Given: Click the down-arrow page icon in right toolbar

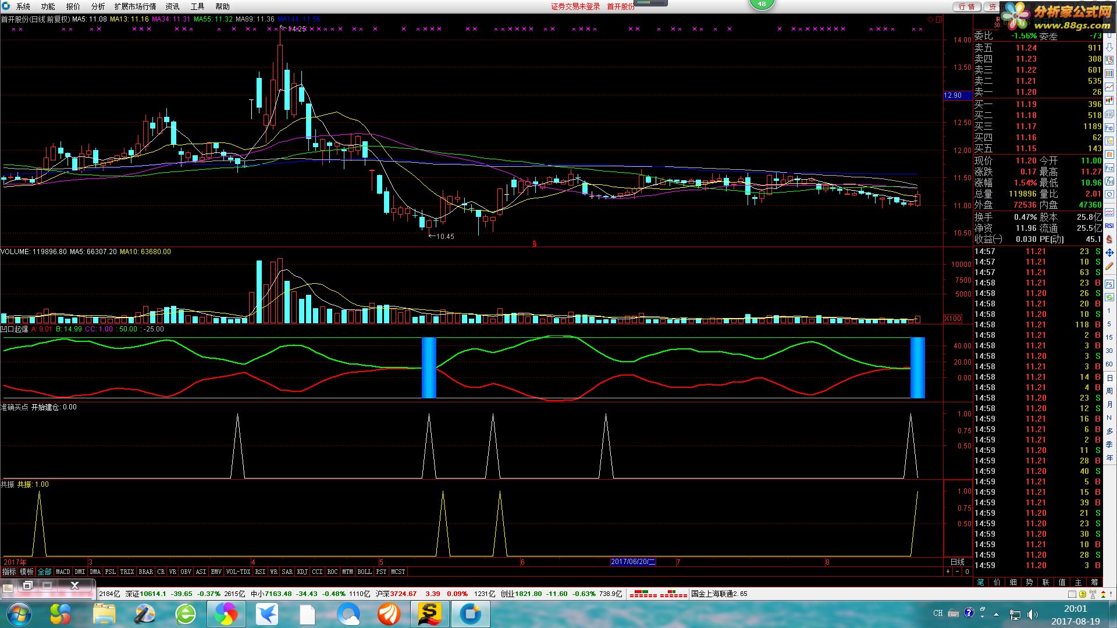Looking at the screenshot, I should pyautogui.click(x=1109, y=47).
